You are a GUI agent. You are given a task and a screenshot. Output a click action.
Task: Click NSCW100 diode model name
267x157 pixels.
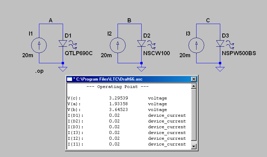157,53
